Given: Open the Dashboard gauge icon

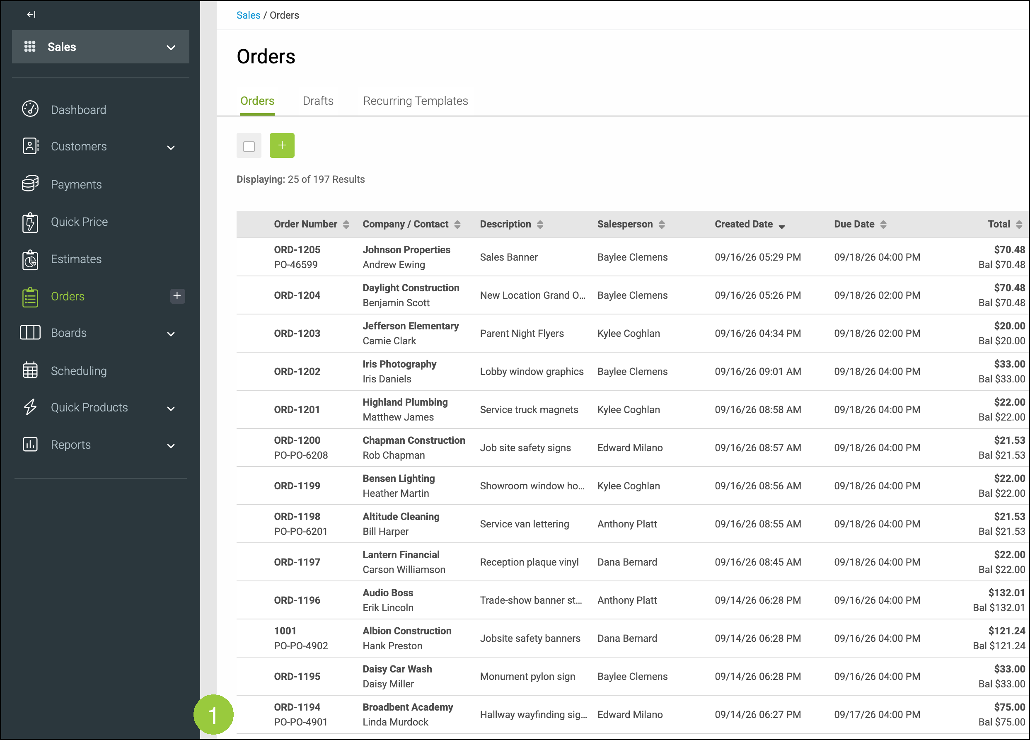Looking at the screenshot, I should (30, 109).
